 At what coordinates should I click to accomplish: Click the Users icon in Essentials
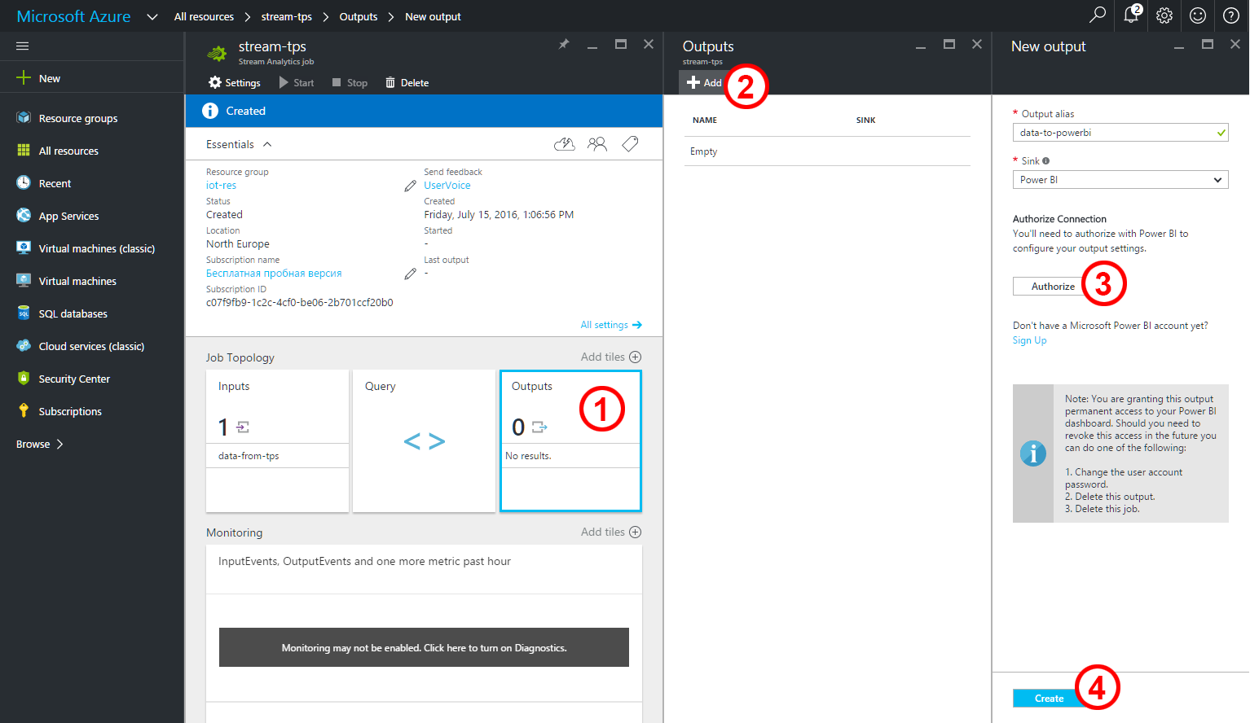coord(597,144)
